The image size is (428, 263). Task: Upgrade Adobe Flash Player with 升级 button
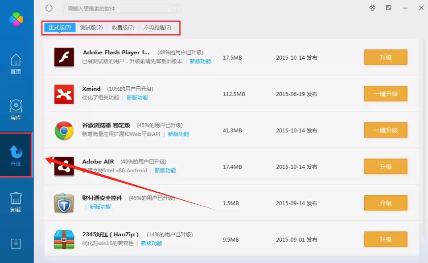pyautogui.click(x=386, y=57)
